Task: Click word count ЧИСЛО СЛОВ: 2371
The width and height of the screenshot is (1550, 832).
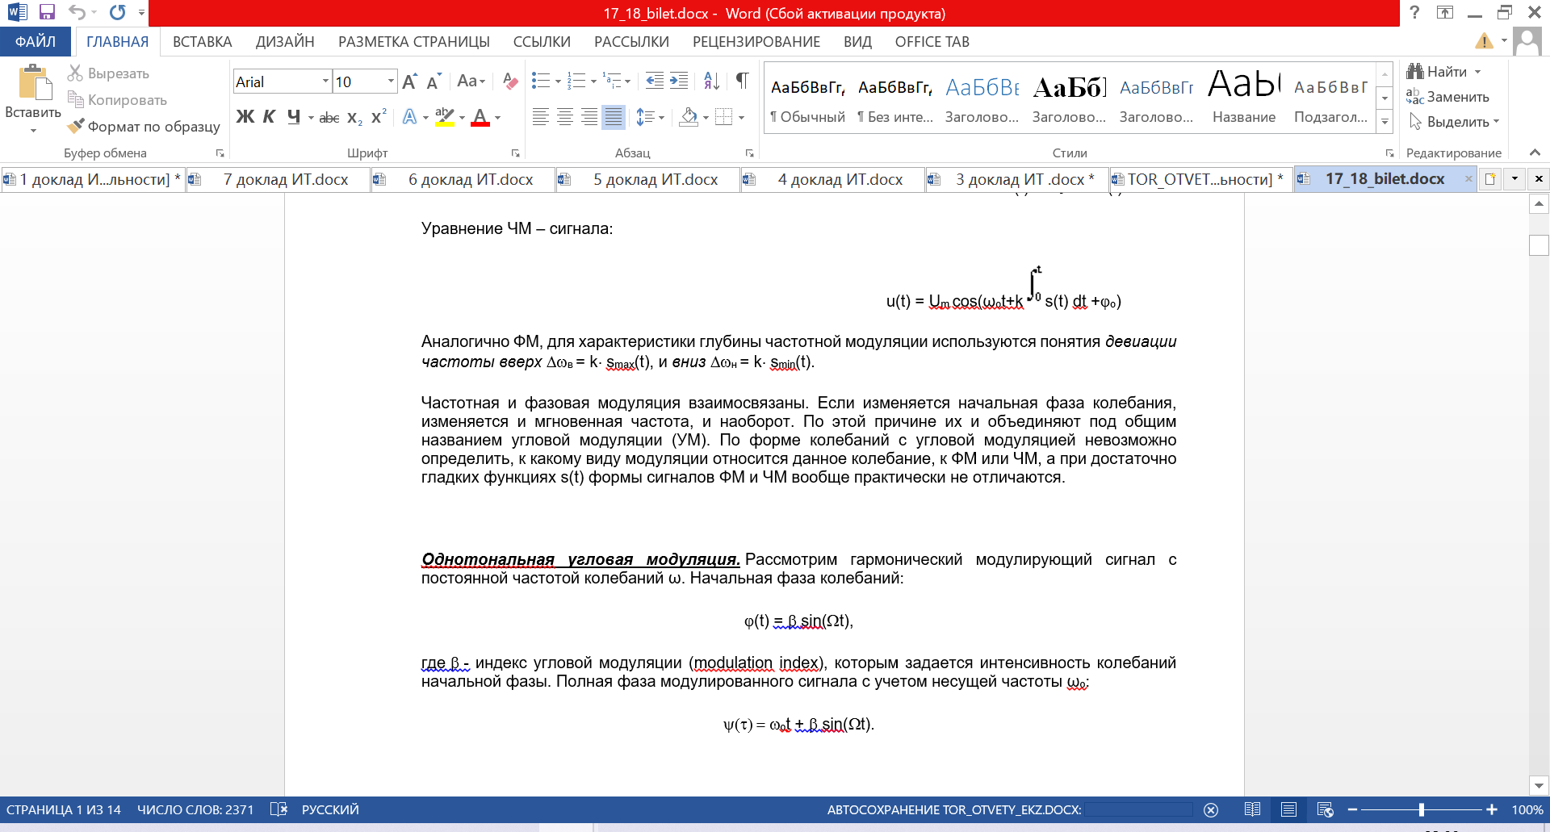Action: pos(195,809)
